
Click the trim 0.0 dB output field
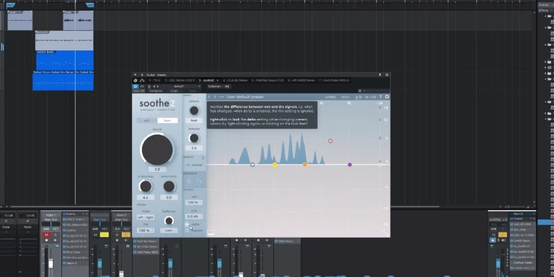pos(194,216)
